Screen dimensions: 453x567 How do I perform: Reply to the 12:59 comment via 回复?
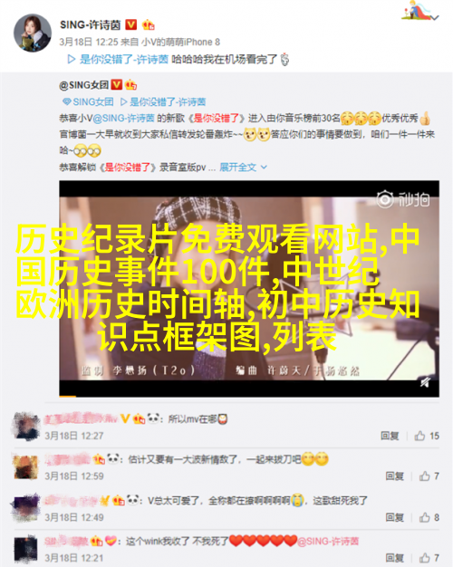click(x=394, y=476)
